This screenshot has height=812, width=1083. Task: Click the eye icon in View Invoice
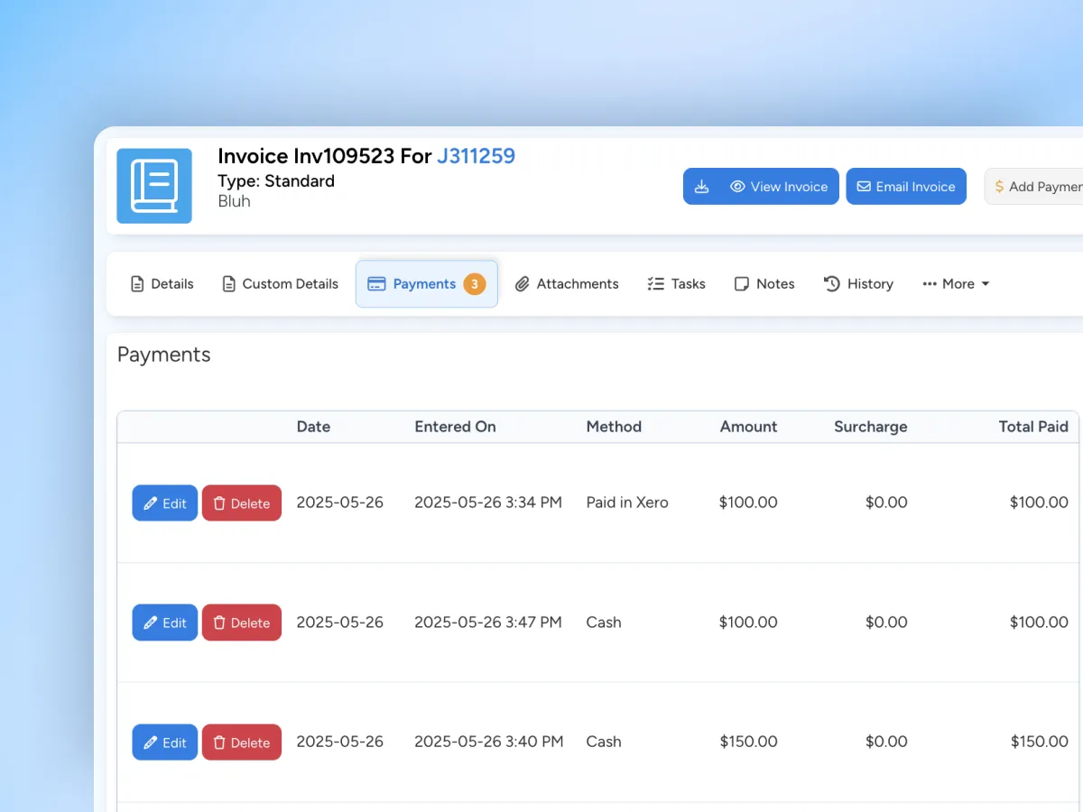point(737,187)
